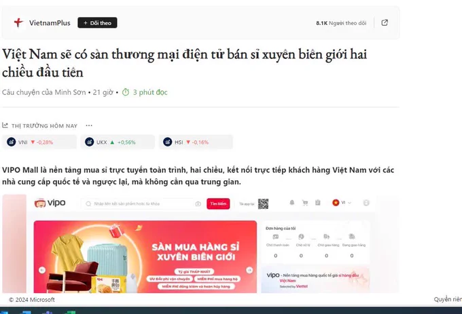Click the vipo logo in the screenshot image
This screenshot has height=314, width=462.
point(50,203)
